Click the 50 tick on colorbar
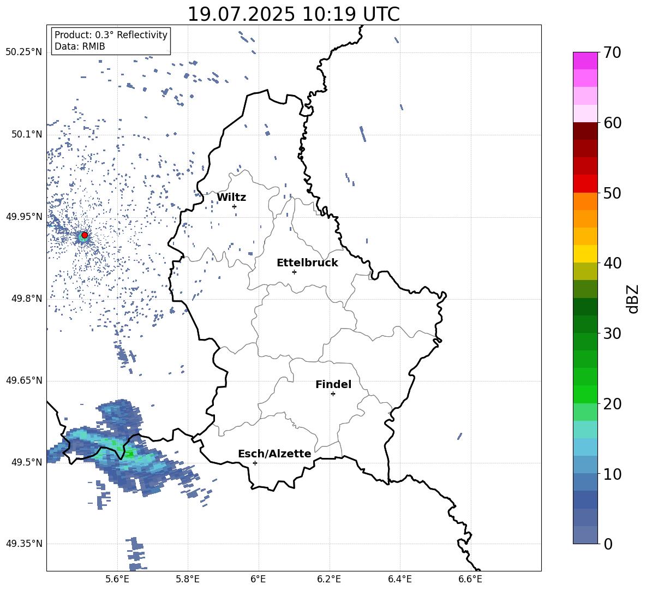646x590 pixels. pos(612,193)
